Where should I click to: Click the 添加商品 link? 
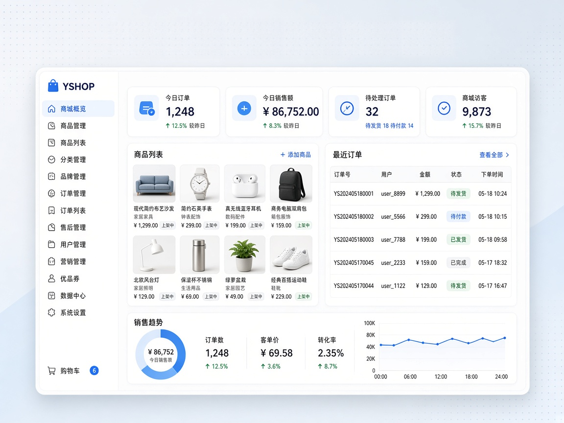coord(295,155)
